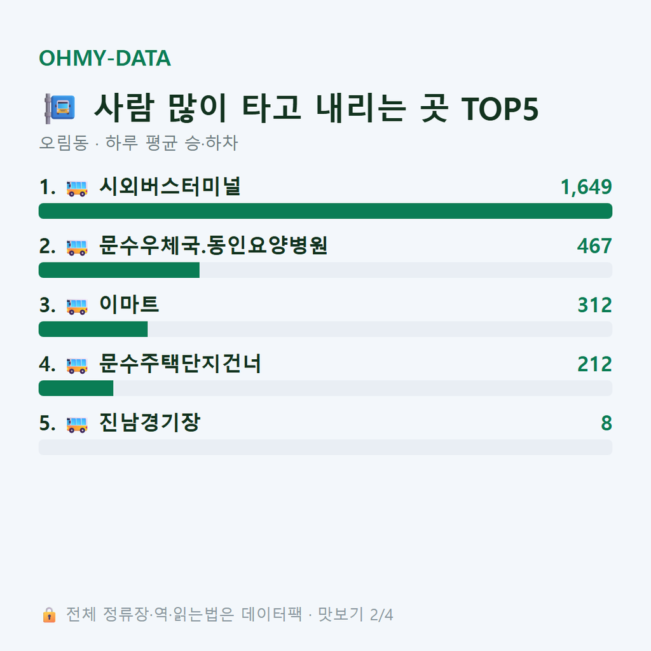This screenshot has height=651, width=651.
Task: Click the OHMY-DATA brand label
Action: tap(105, 58)
